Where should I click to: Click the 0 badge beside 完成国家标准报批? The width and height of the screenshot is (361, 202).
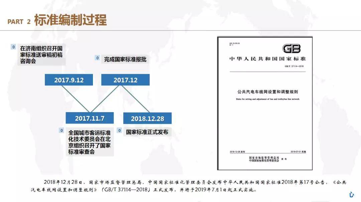click(x=97, y=58)
